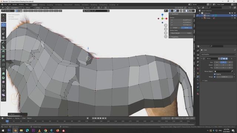Switch vertex coordinates to Local
This screenshot has height=133, width=237.
pyautogui.click(x=187, y=28)
